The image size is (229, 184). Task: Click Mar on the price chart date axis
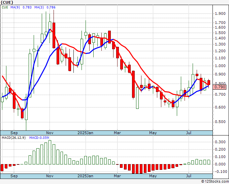tap(118, 133)
